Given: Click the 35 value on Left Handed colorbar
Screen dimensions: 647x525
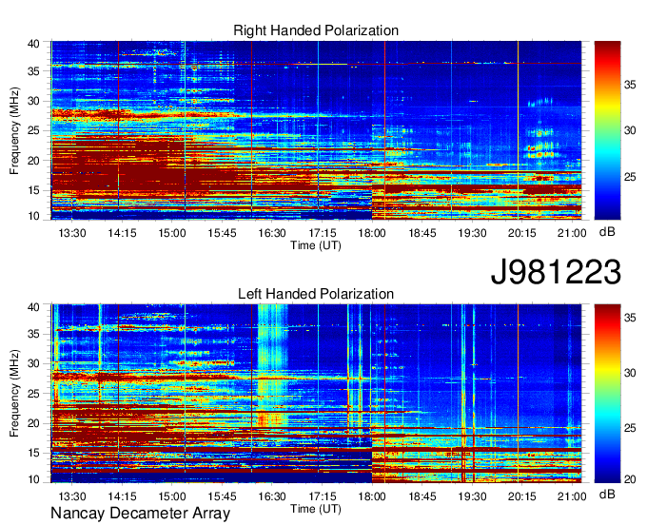Looking at the screenshot, I should [630, 318].
